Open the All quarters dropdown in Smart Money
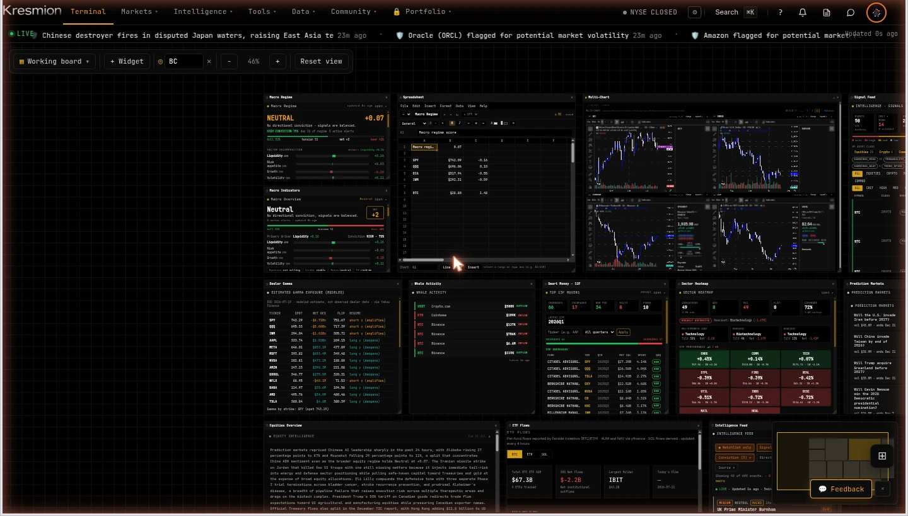 (x=598, y=332)
